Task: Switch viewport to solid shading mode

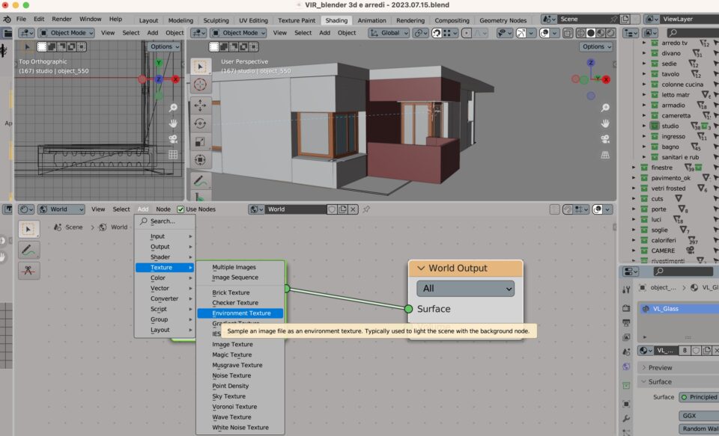Action: 591,33
